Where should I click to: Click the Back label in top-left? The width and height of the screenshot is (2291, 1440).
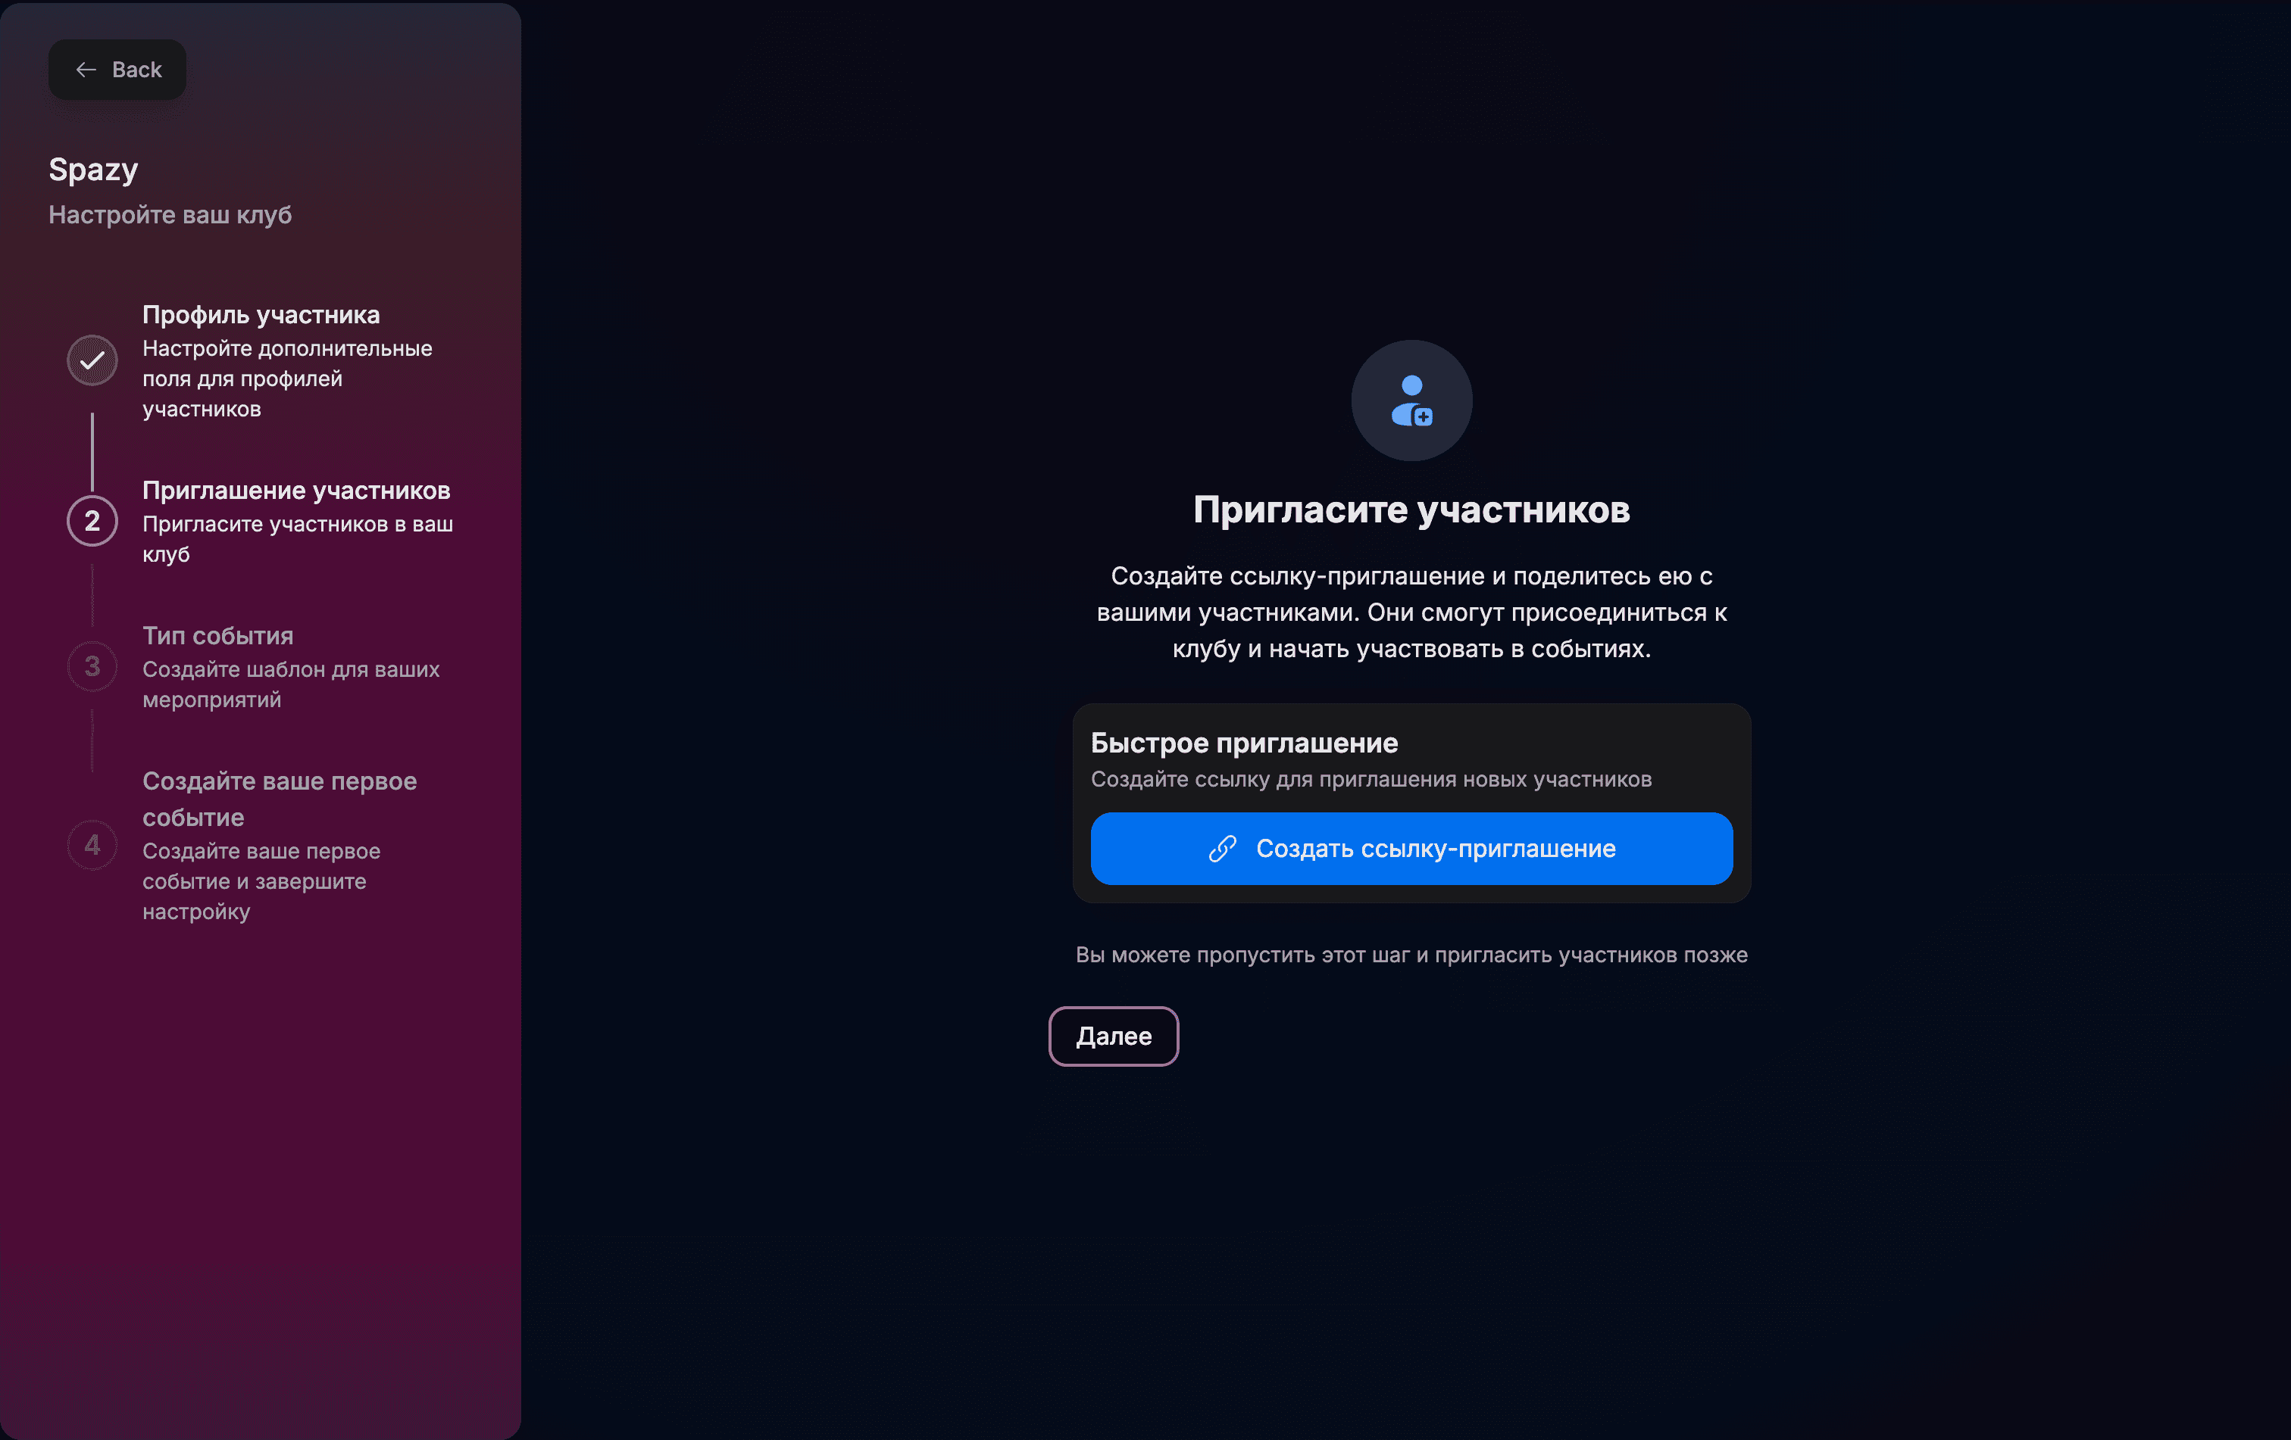coord(137,68)
